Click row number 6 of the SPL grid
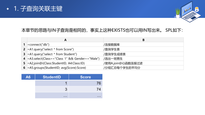 point(24,68)
